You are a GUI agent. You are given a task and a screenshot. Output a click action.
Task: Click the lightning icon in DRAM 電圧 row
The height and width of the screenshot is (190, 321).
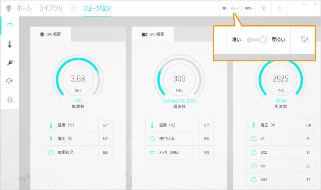click(x=254, y=125)
